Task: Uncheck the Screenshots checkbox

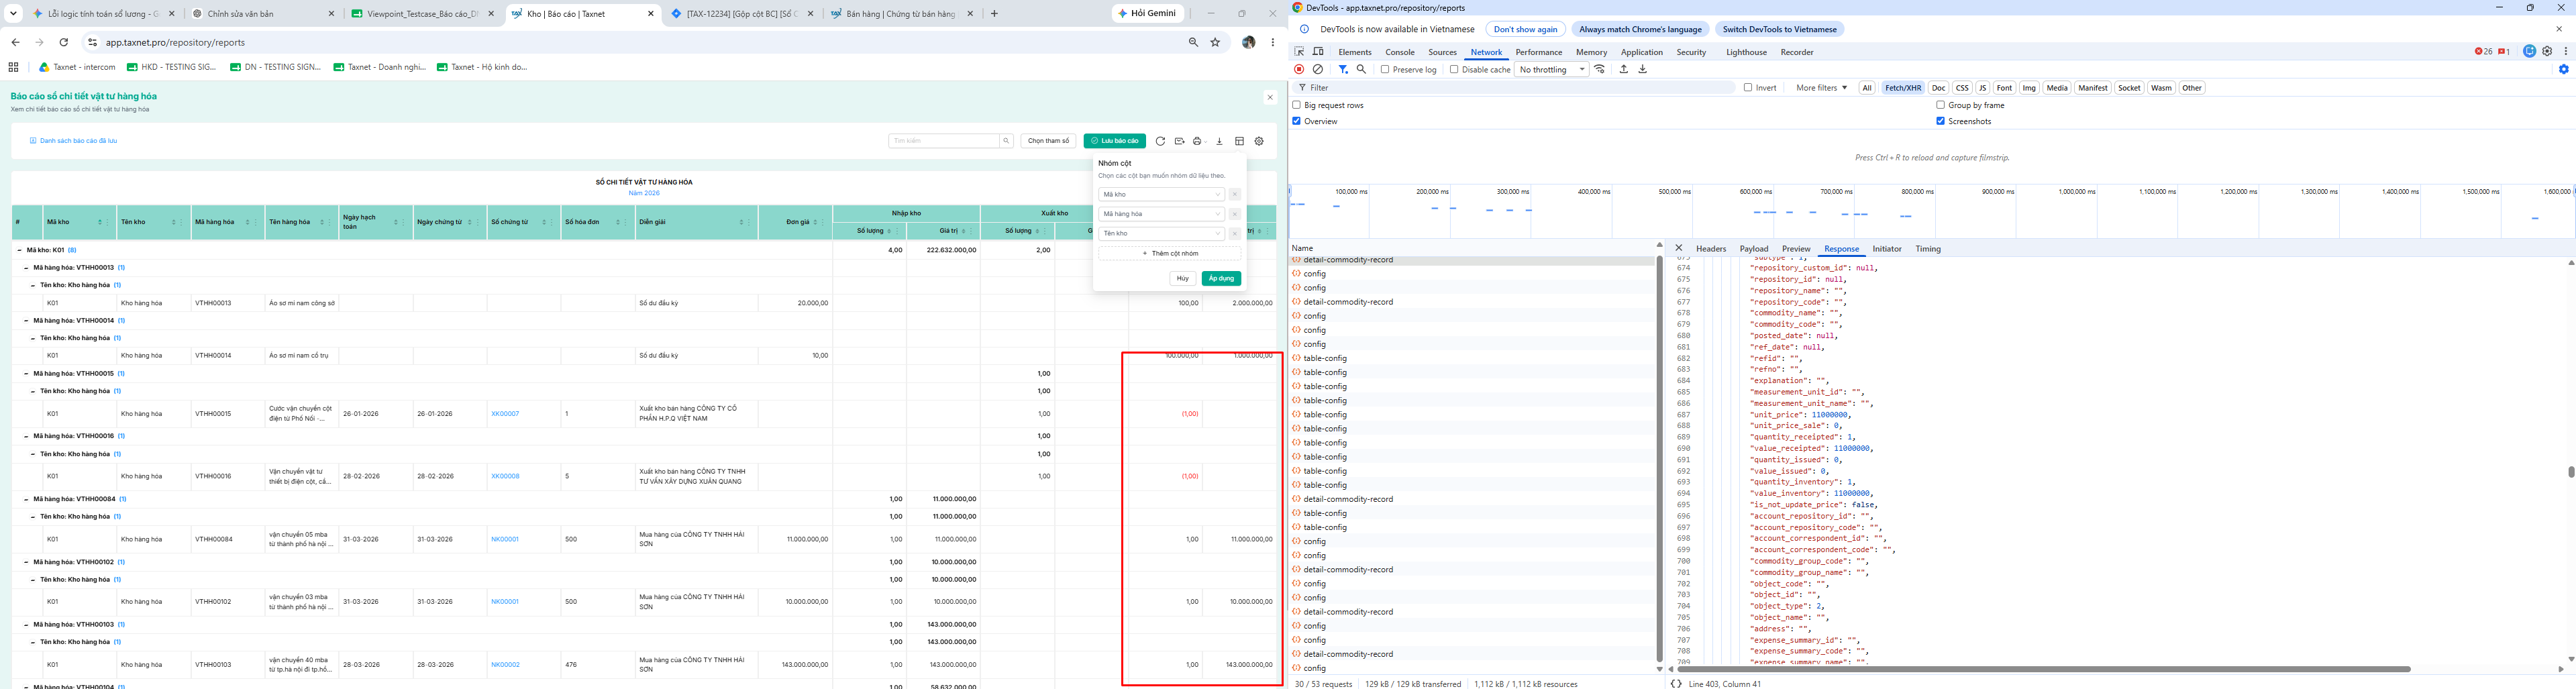Action: click(x=1941, y=121)
